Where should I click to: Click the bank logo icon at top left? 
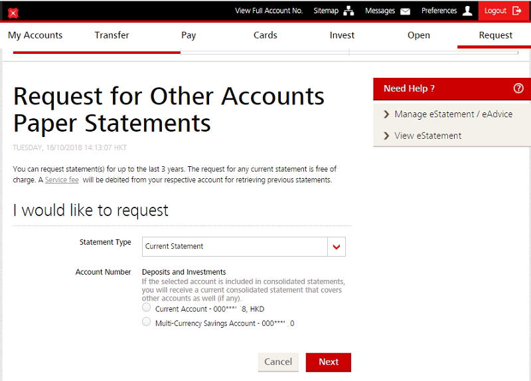[13, 13]
